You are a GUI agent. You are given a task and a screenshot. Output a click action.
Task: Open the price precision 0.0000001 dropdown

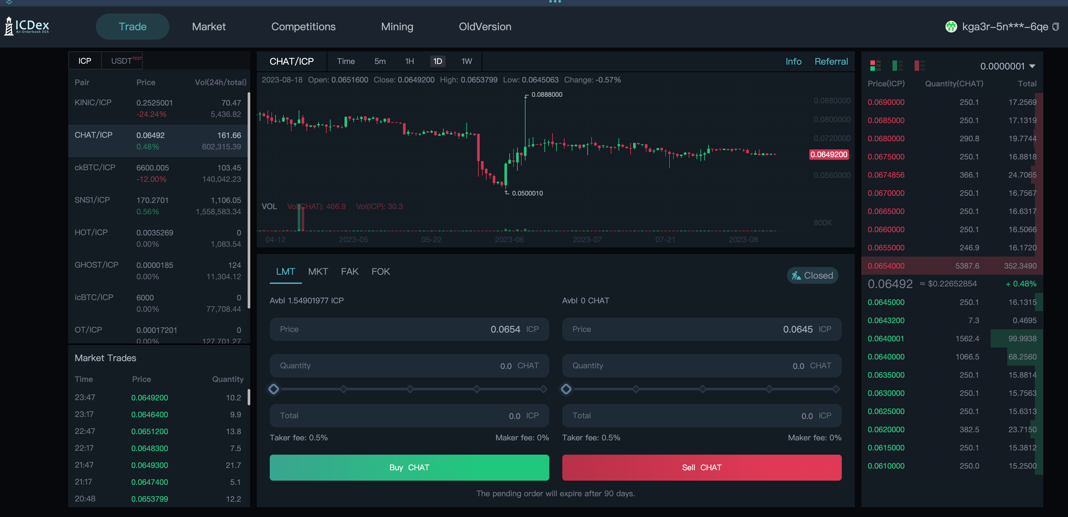1008,66
